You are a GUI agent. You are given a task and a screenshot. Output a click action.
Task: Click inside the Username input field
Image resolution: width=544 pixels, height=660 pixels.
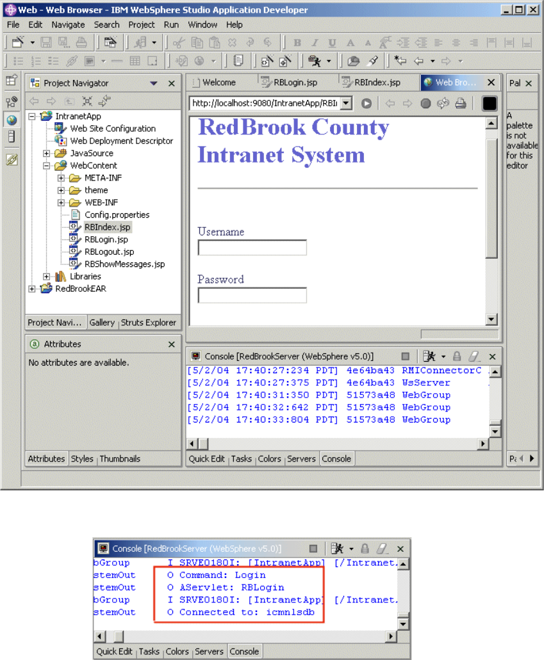point(252,247)
